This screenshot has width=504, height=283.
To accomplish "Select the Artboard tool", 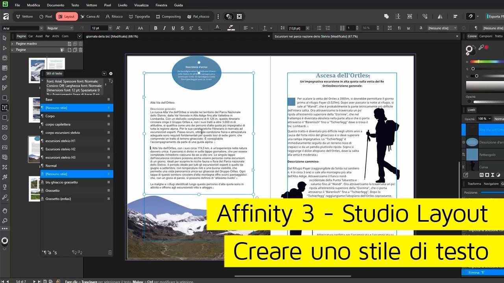I will [5, 58].
